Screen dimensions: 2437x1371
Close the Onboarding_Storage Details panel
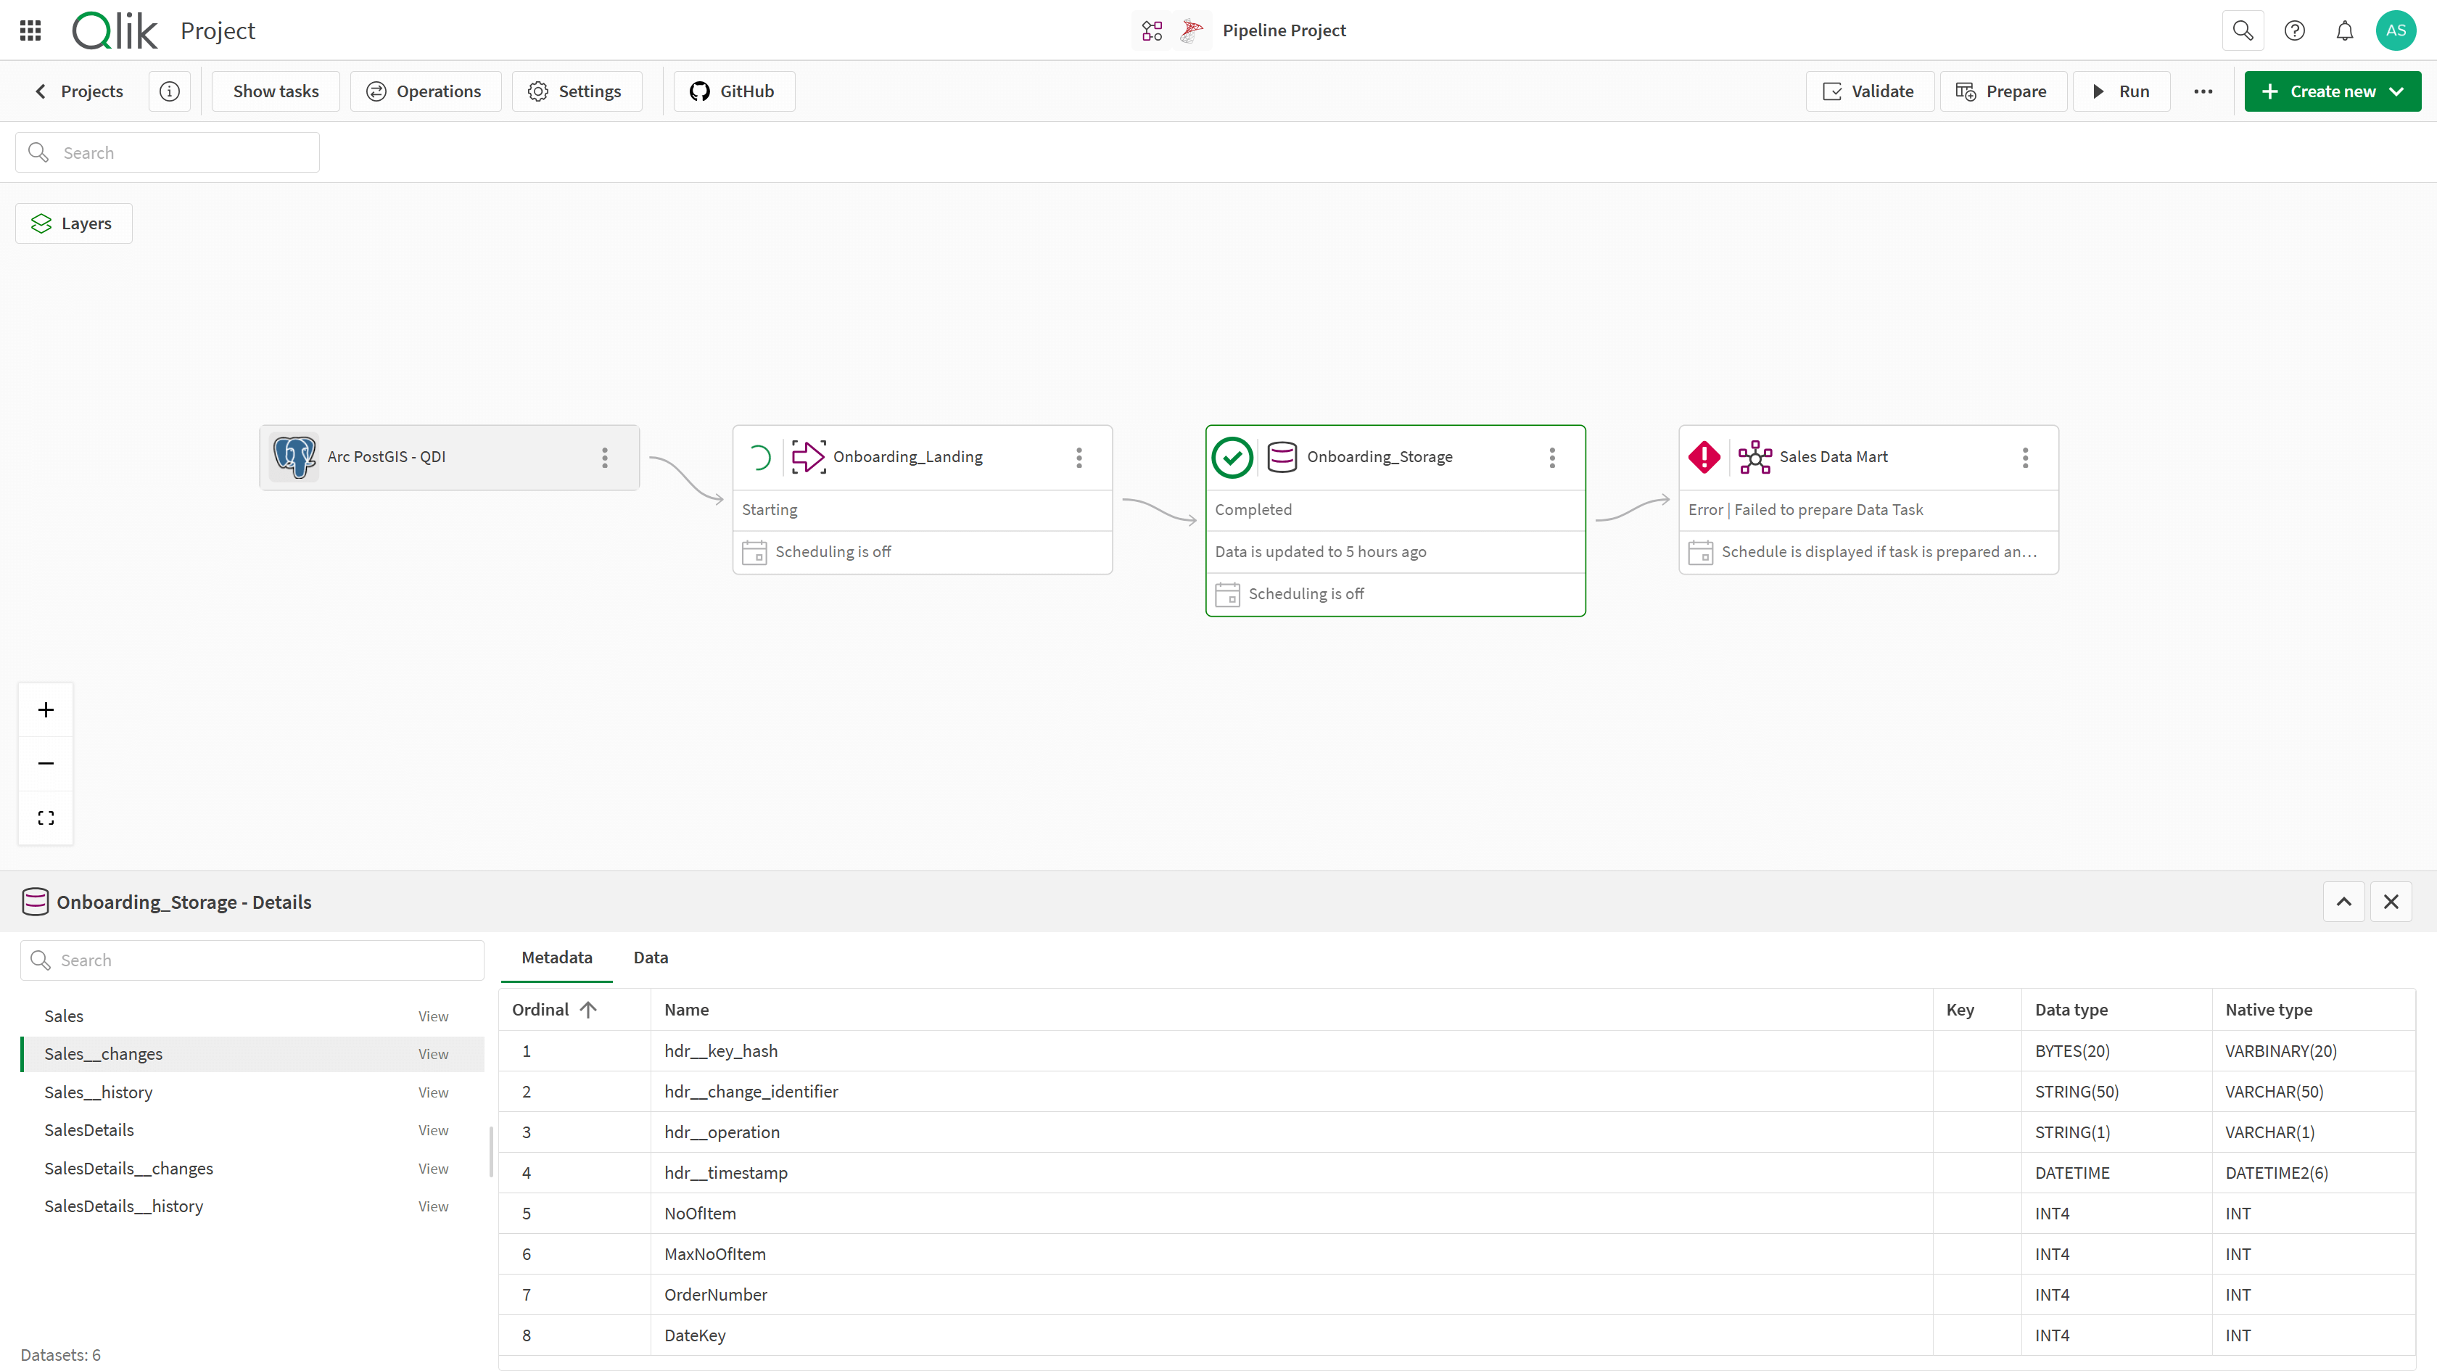(x=2391, y=902)
